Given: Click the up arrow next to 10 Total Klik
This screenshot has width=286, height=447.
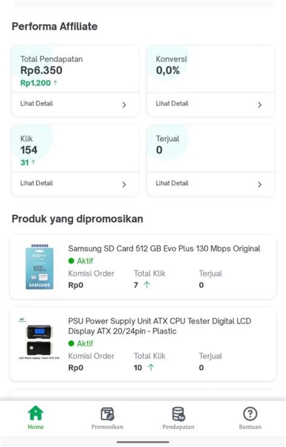Looking at the screenshot, I should pos(151,367).
